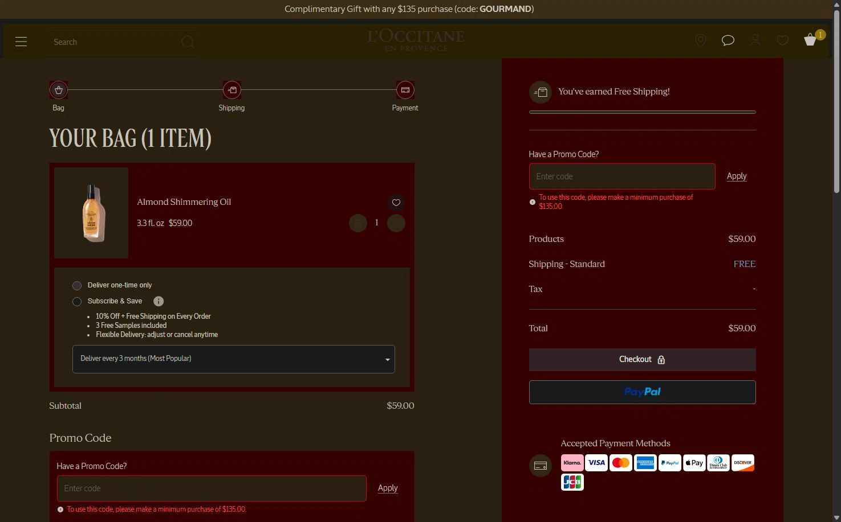
Task: Select Subscribe & Save option
Action: [77, 302]
